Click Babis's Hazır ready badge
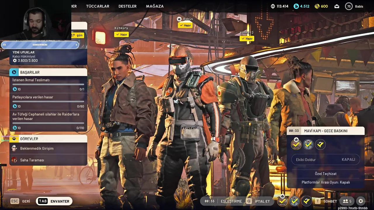The width and height of the screenshot is (374, 210). pyautogui.click(x=185, y=25)
